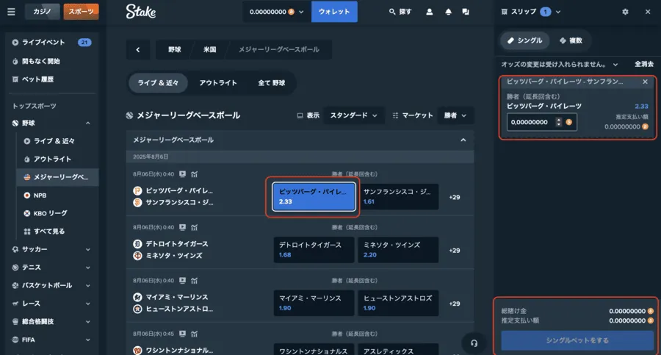Open +29 markets for Pittsburgh game
661x355 pixels.
pyautogui.click(x=455, y=197)
